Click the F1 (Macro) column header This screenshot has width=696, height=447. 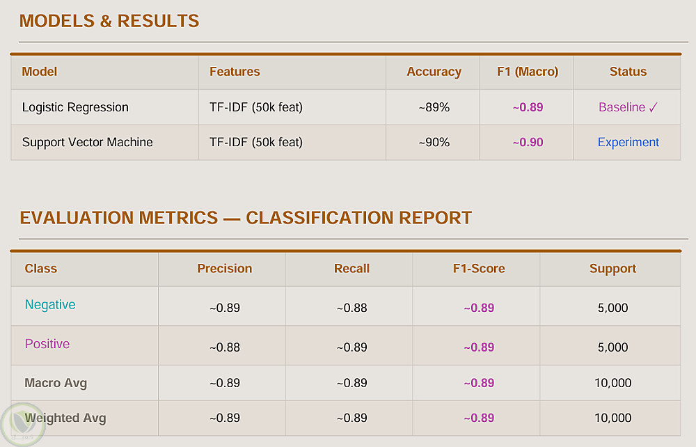(x=528, y=72)
